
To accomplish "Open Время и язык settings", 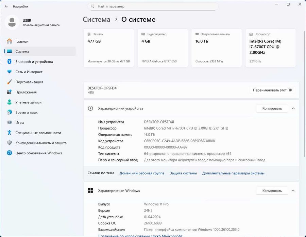I will pos(40,112).
